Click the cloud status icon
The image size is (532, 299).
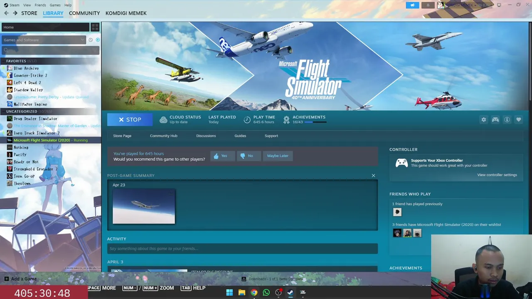tap(163, 120)
